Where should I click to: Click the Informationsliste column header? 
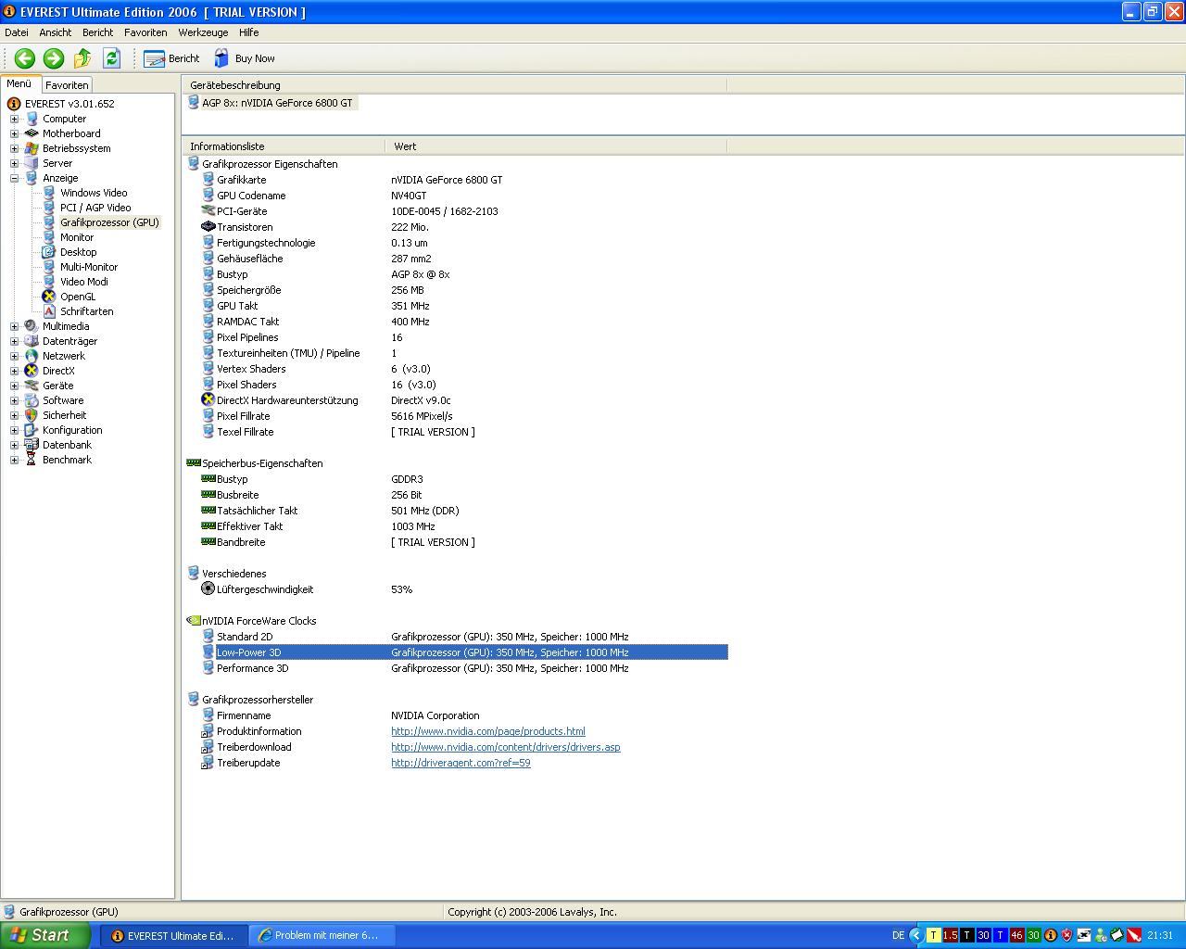tap(284, 146)
